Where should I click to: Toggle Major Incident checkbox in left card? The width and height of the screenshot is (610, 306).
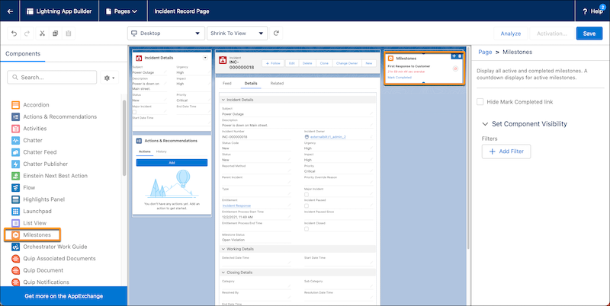135,112
